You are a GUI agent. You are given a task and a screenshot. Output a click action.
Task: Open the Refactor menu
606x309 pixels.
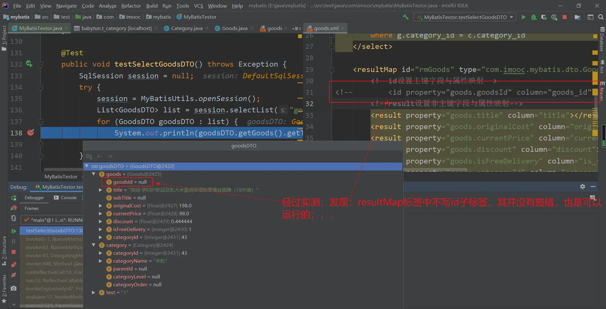click(x=131, y=6)
